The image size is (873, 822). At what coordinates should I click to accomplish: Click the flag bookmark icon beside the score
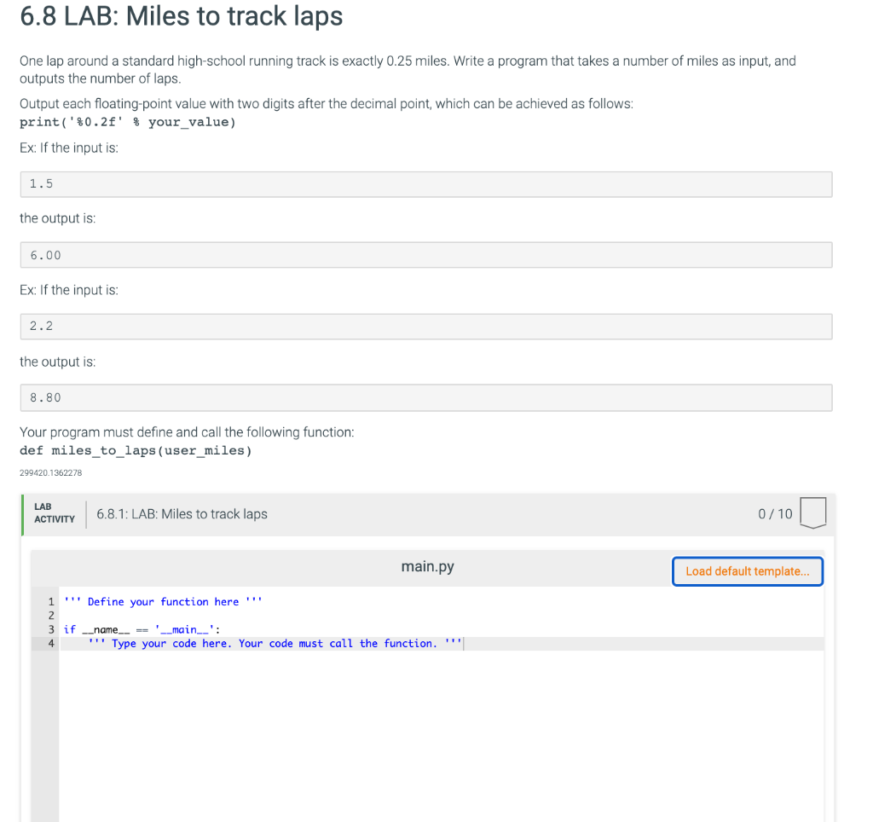pyautogui.click(x=812, y=512)
